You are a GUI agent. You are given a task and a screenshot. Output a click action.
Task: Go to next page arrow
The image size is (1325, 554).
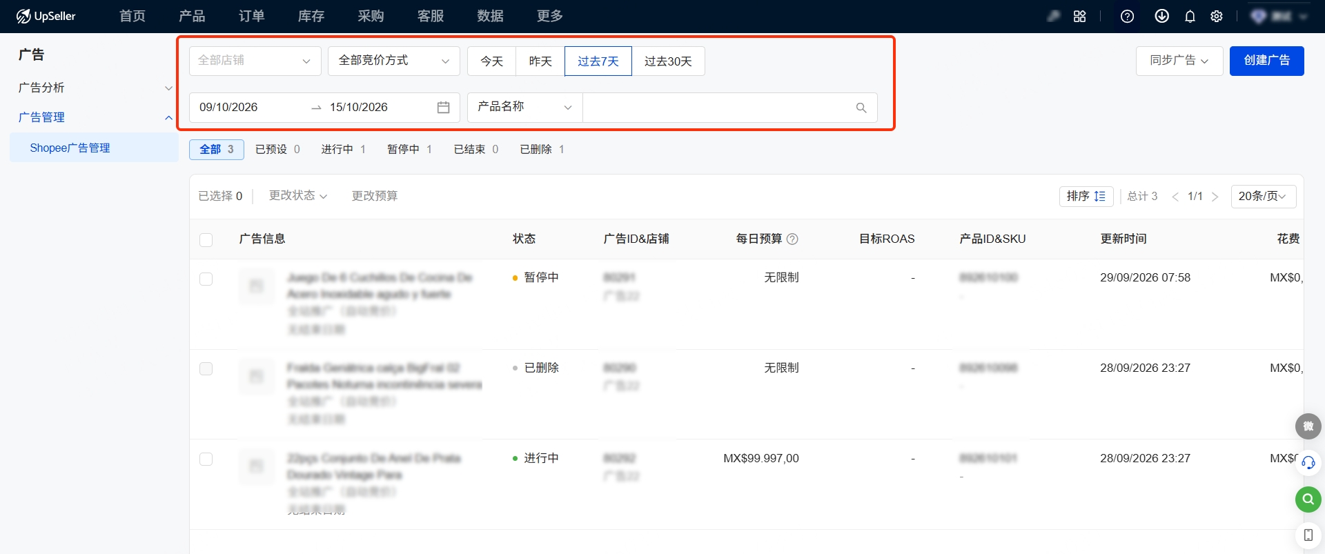pyautogui.click(x=1215, y=197)
